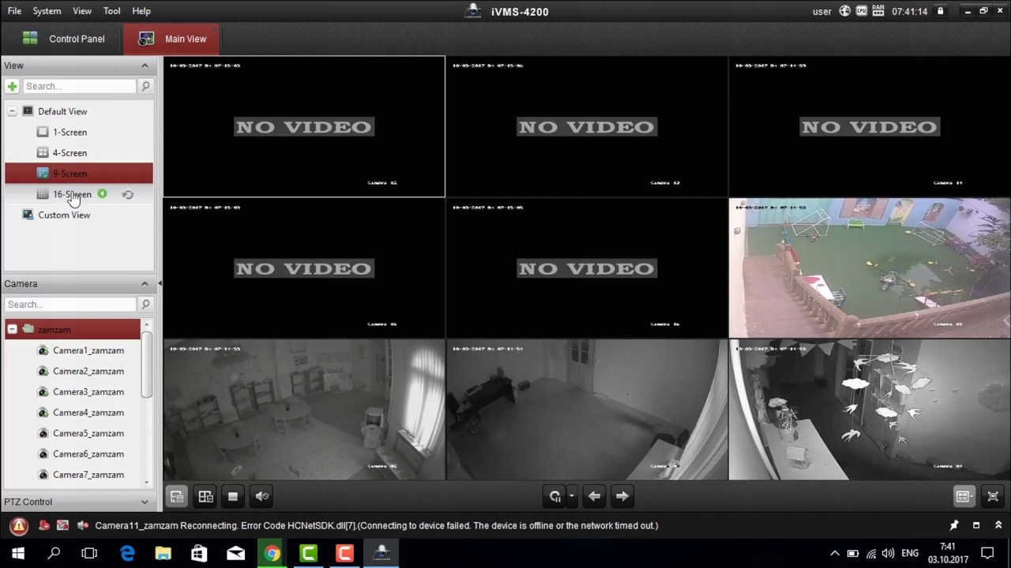Viewport: 1011px width, 568px height.
Task: Collapse the zamzam camera group
Action: [12, 329]
